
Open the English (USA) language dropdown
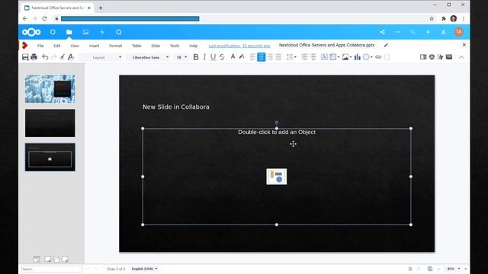click(x=144, y=269)
